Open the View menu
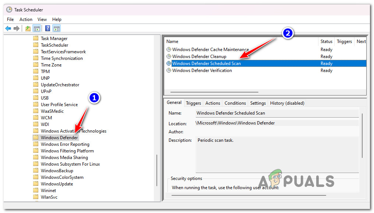The width and height of the screenshot is (374, 213). point(42,19)
